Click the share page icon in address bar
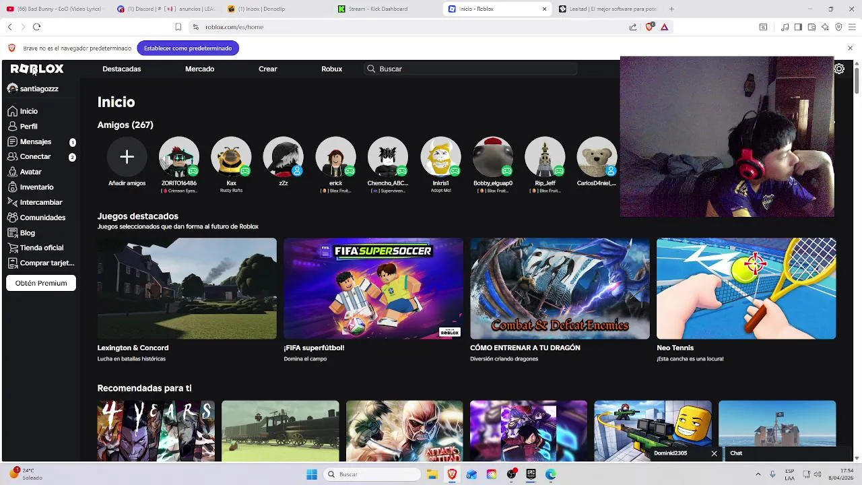Viewport: 862px width, 485px height. tap(633, 27)
